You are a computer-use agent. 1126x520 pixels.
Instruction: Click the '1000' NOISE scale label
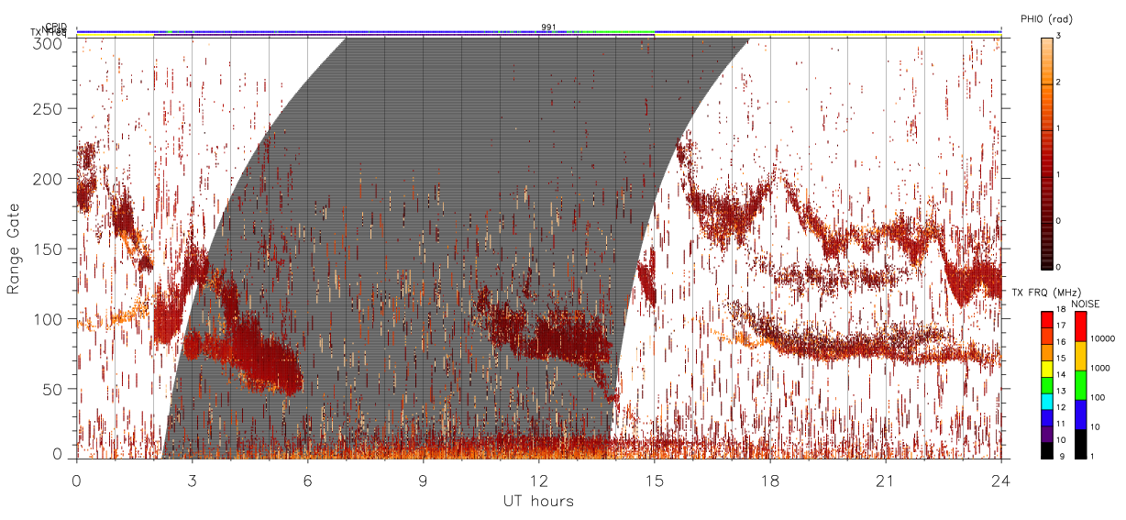click(1101, 368)
